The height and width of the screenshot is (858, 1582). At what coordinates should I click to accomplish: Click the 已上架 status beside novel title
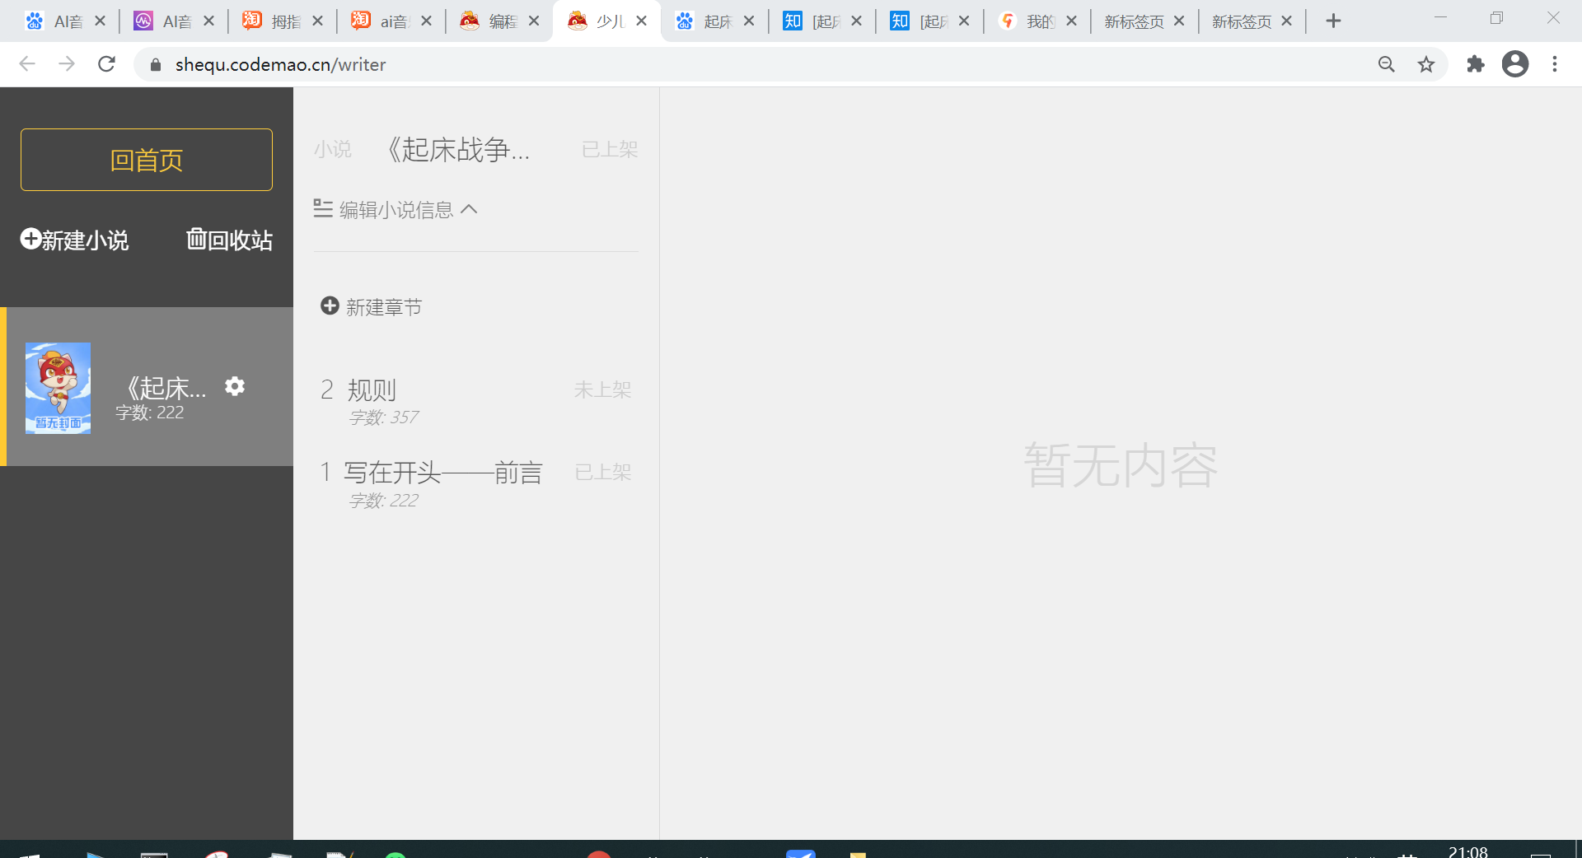(x=610, y=149)
